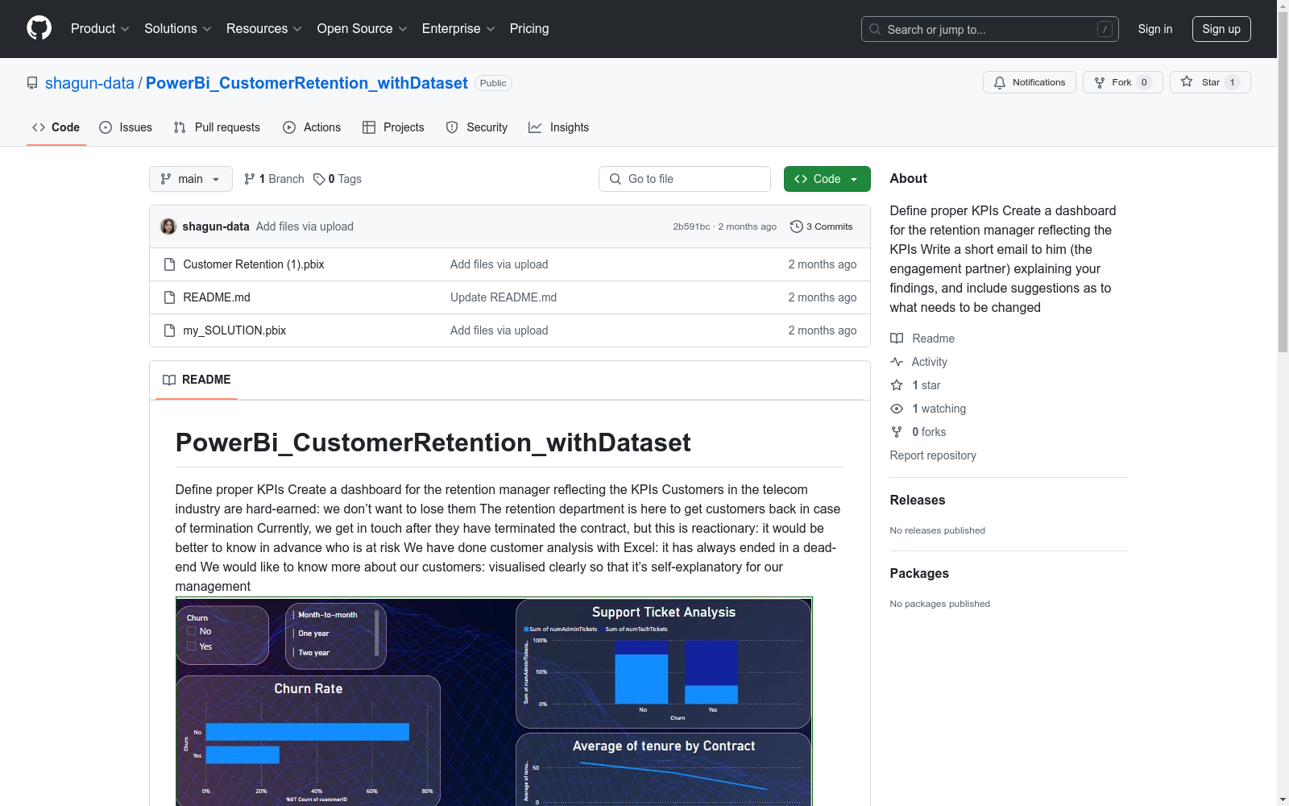The width and height of the screenshot is (1289, 806).
Task: Open the main branch selector
Action: [191, 179]
